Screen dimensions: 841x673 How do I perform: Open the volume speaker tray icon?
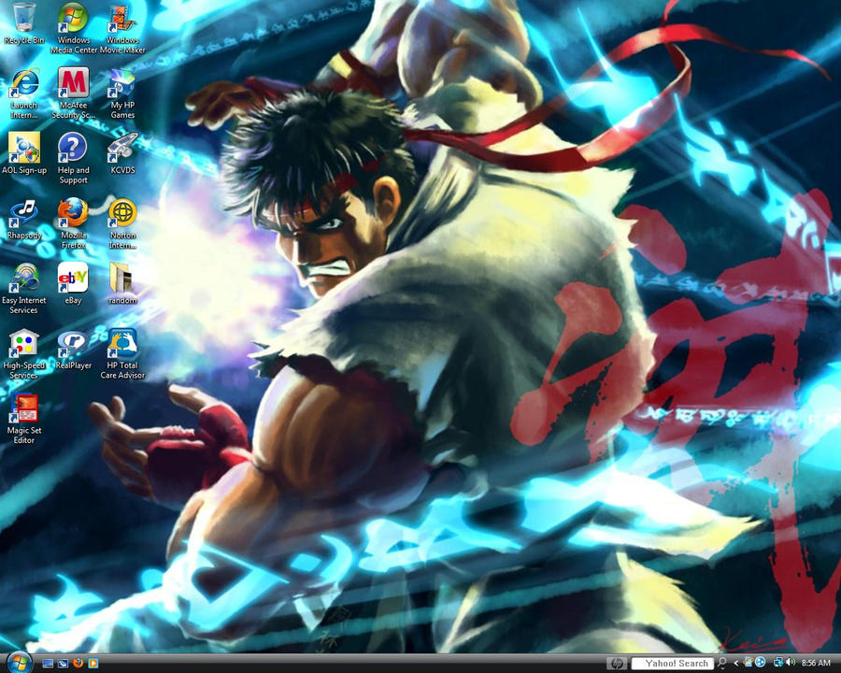coord(791,663)
